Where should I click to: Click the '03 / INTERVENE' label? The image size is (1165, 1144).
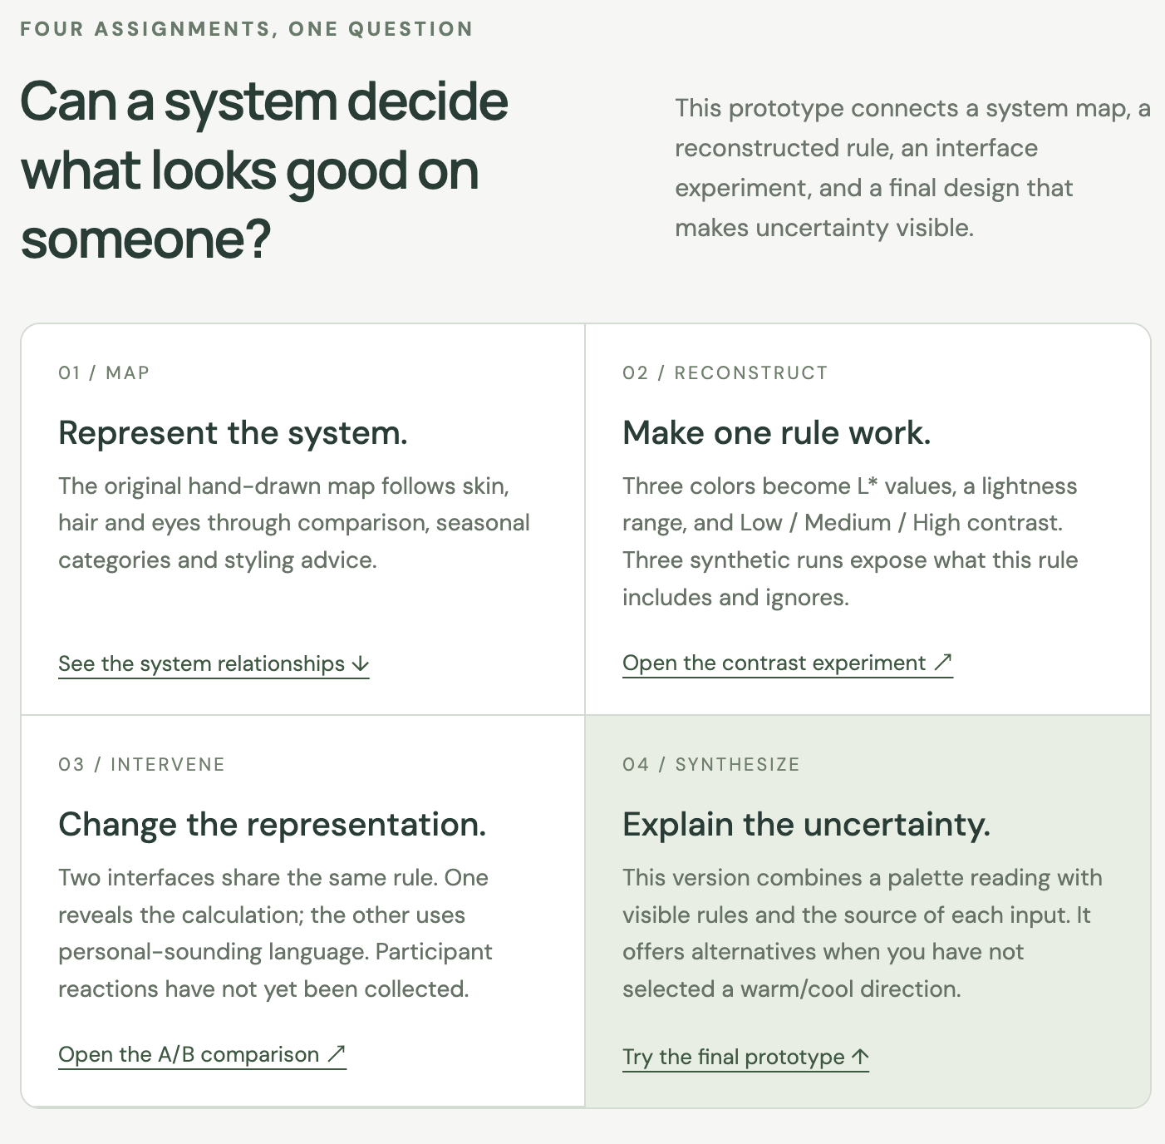coord(141,765)
